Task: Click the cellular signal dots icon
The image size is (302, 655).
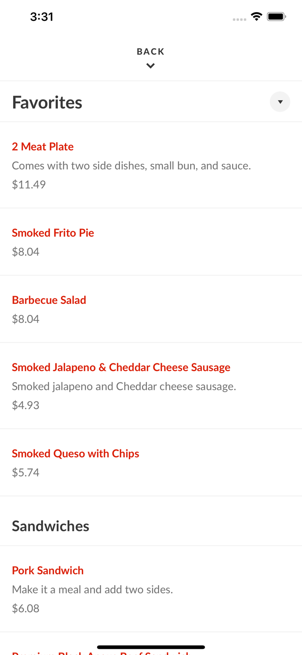Action: (239, 19)
